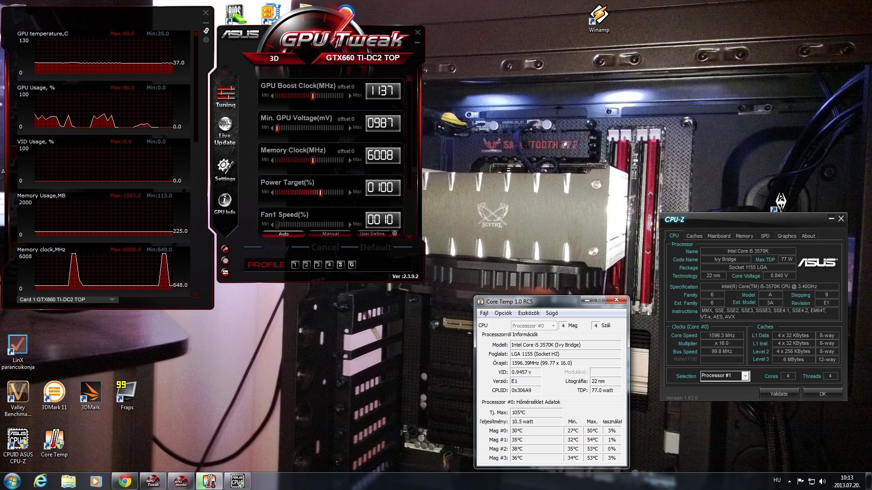Open Processor #1 selection dropdown in CPU-Z

point(725,376)
